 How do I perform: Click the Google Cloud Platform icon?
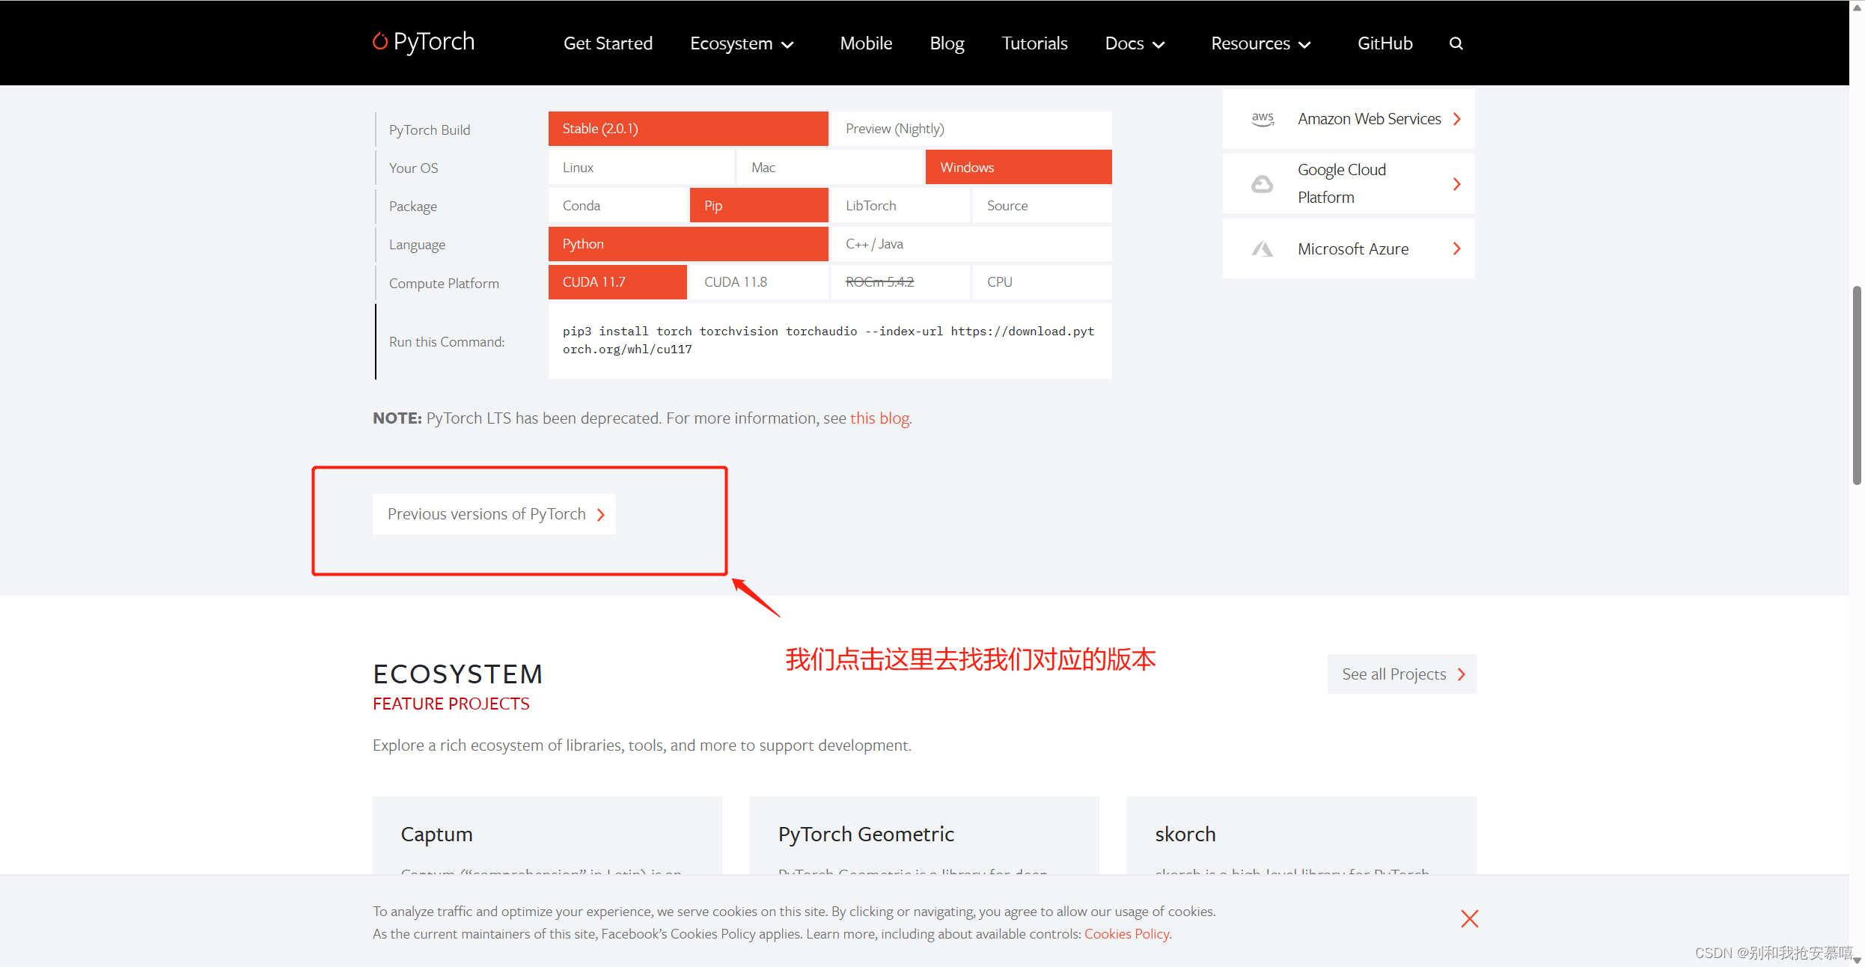pos(1263,184)
